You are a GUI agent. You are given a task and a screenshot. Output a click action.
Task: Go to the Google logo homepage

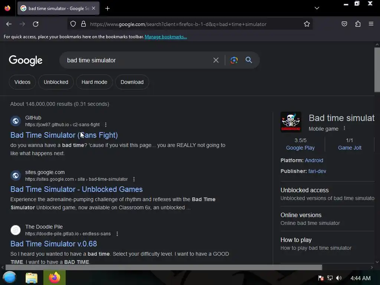pos(26,60)
